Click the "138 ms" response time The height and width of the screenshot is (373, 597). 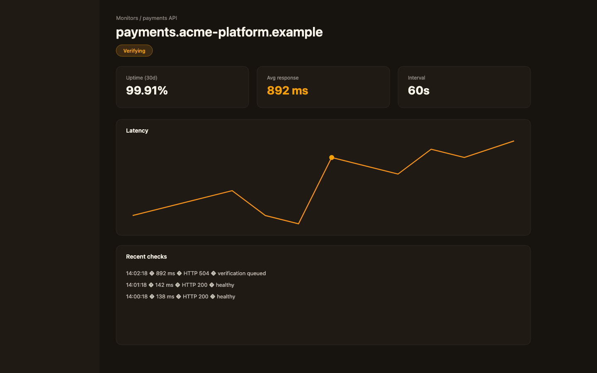point(165,297)
